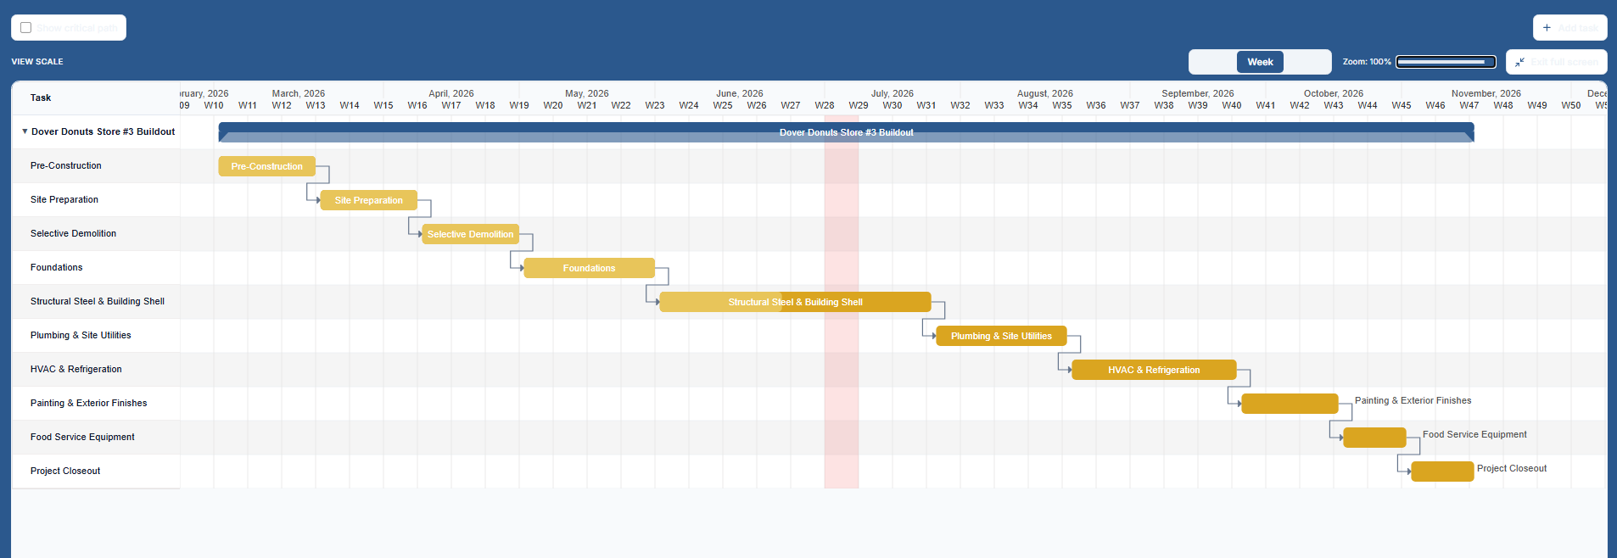Screen dimensions: 1617x558
Task: Select the Week view scale option
Action: click(x=1260, y=62)
